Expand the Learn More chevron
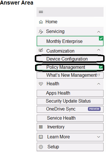The height and width of the screenshot is (152, 106). 99,137
